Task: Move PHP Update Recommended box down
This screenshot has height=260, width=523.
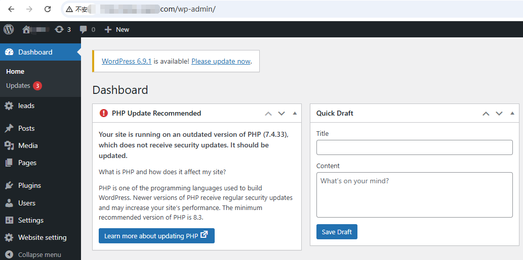Action: click(x=281, y=114)
